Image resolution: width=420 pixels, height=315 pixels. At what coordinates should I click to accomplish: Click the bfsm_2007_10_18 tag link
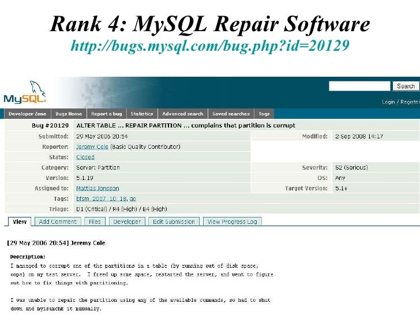point(102,198)
